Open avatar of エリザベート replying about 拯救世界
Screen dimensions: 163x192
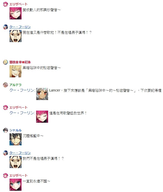tap(6, 108)
